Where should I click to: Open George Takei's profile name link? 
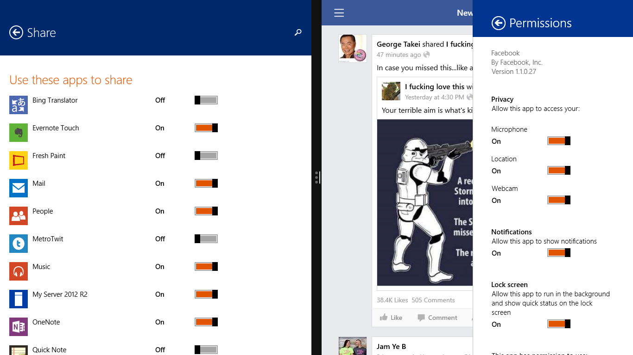tap(399, 44)
